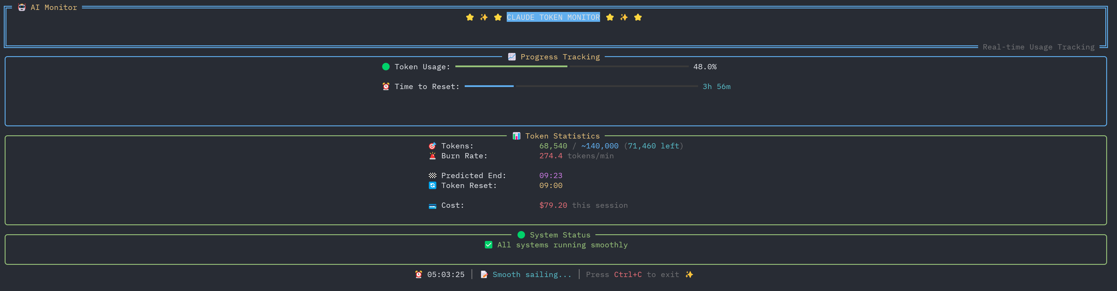Click the refresh icon beside Token Reset
1117x291 pixels.
[x=432, y=185]
